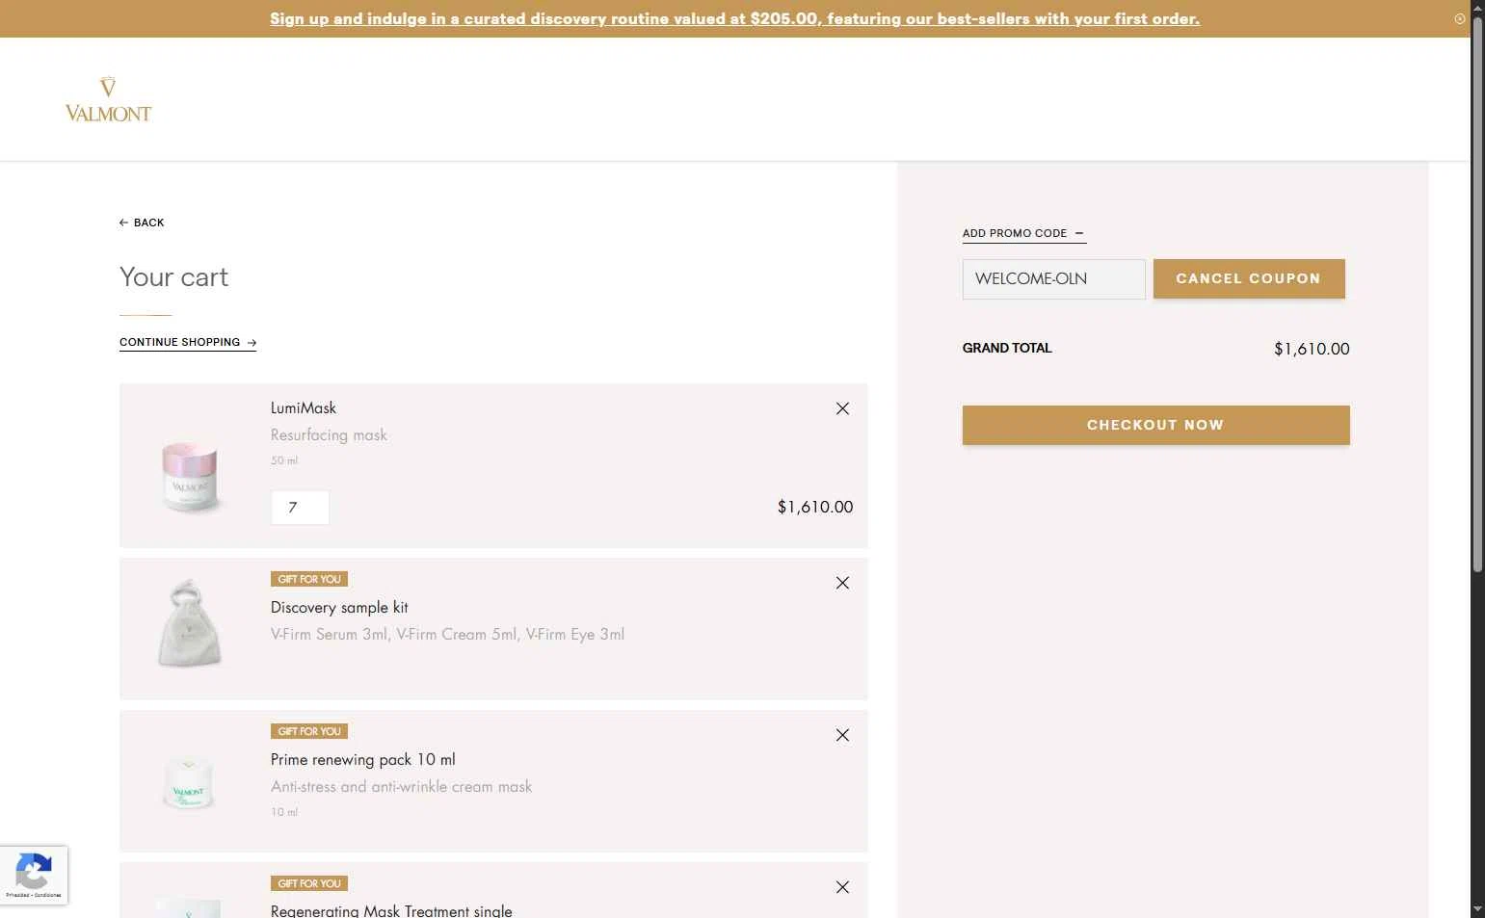
Task: Click Gift For You badge on Prime renewing pack
Action: 309,731
